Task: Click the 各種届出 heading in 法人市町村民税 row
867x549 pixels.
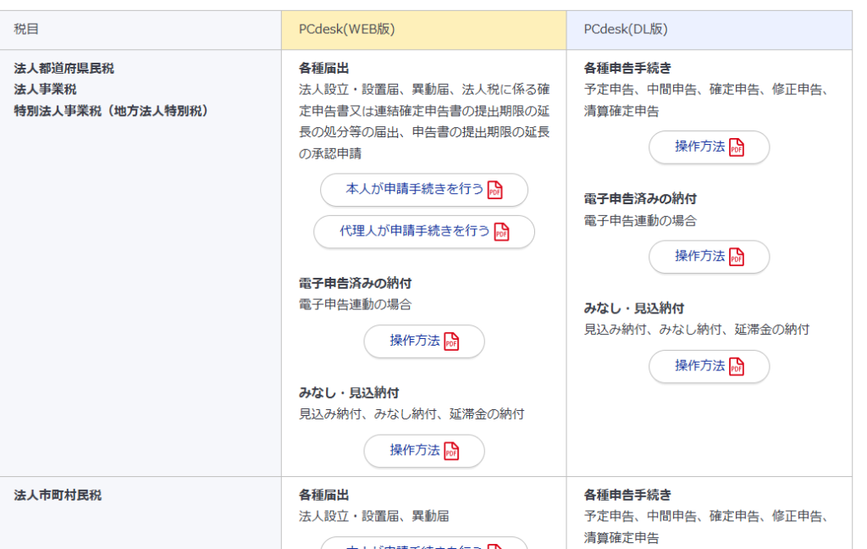Action: [x=323, y=495]
